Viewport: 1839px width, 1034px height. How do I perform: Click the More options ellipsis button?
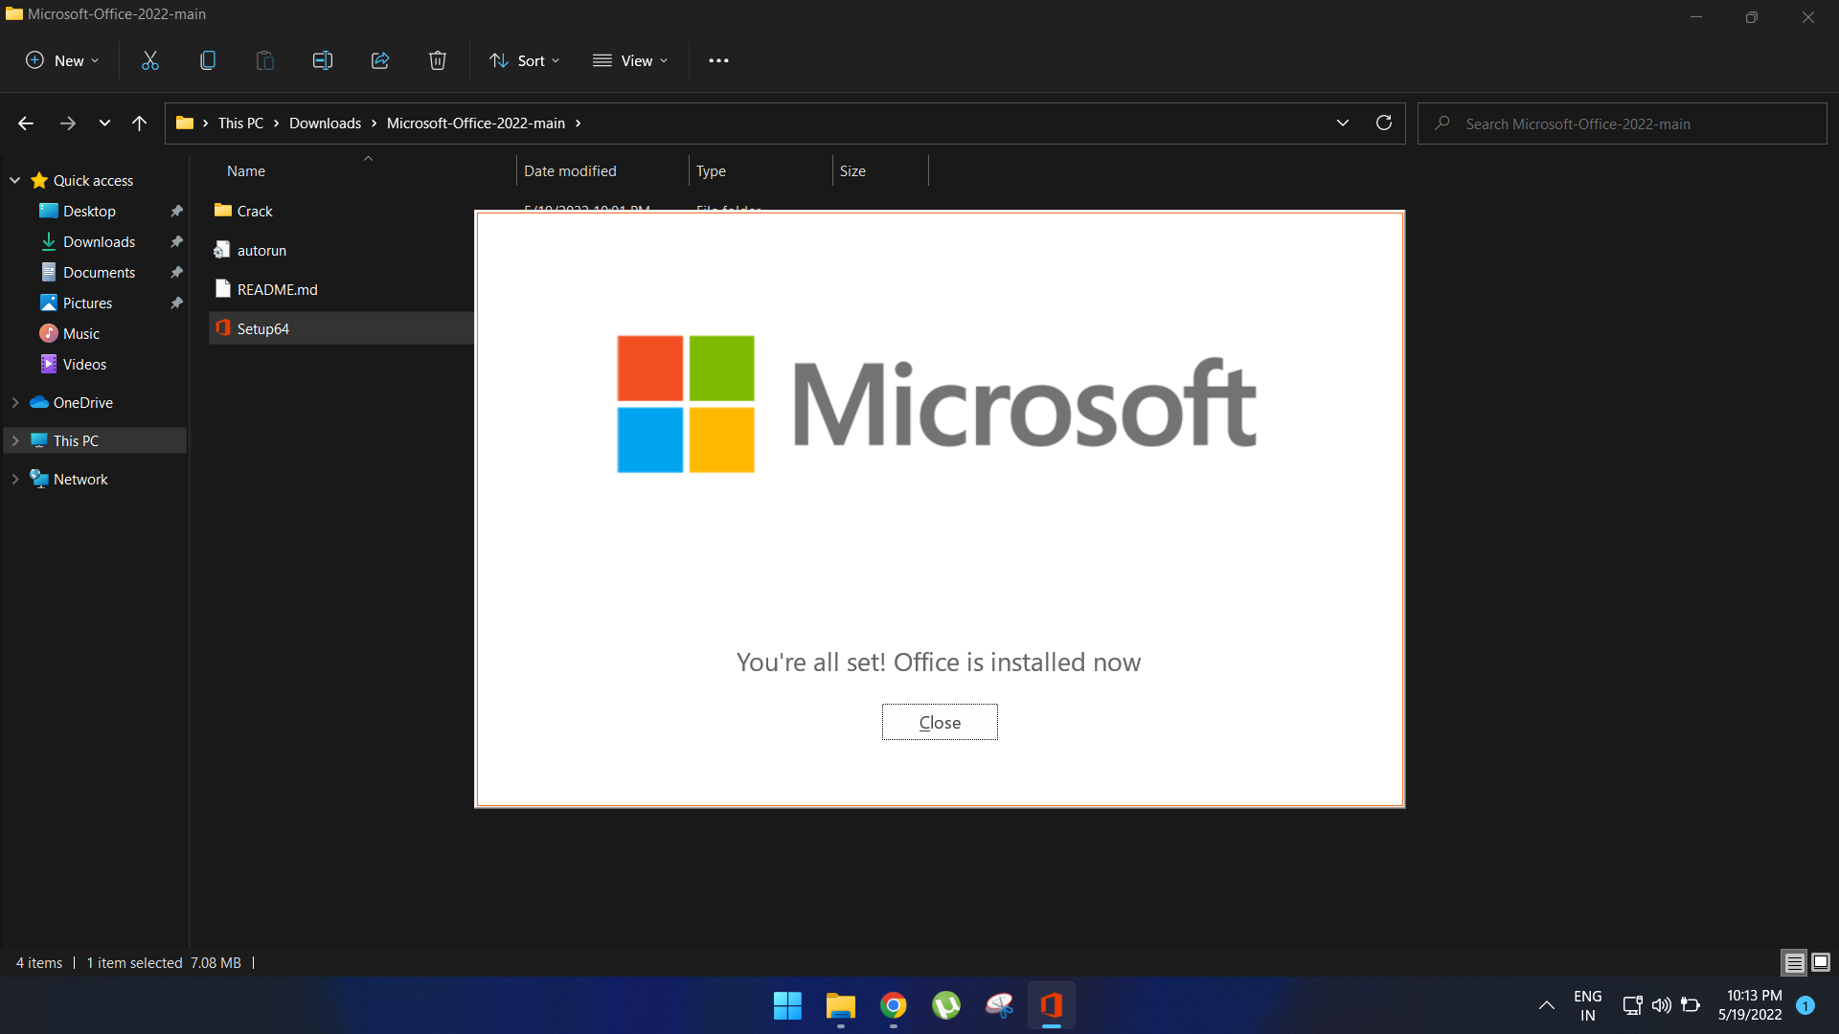717,59
